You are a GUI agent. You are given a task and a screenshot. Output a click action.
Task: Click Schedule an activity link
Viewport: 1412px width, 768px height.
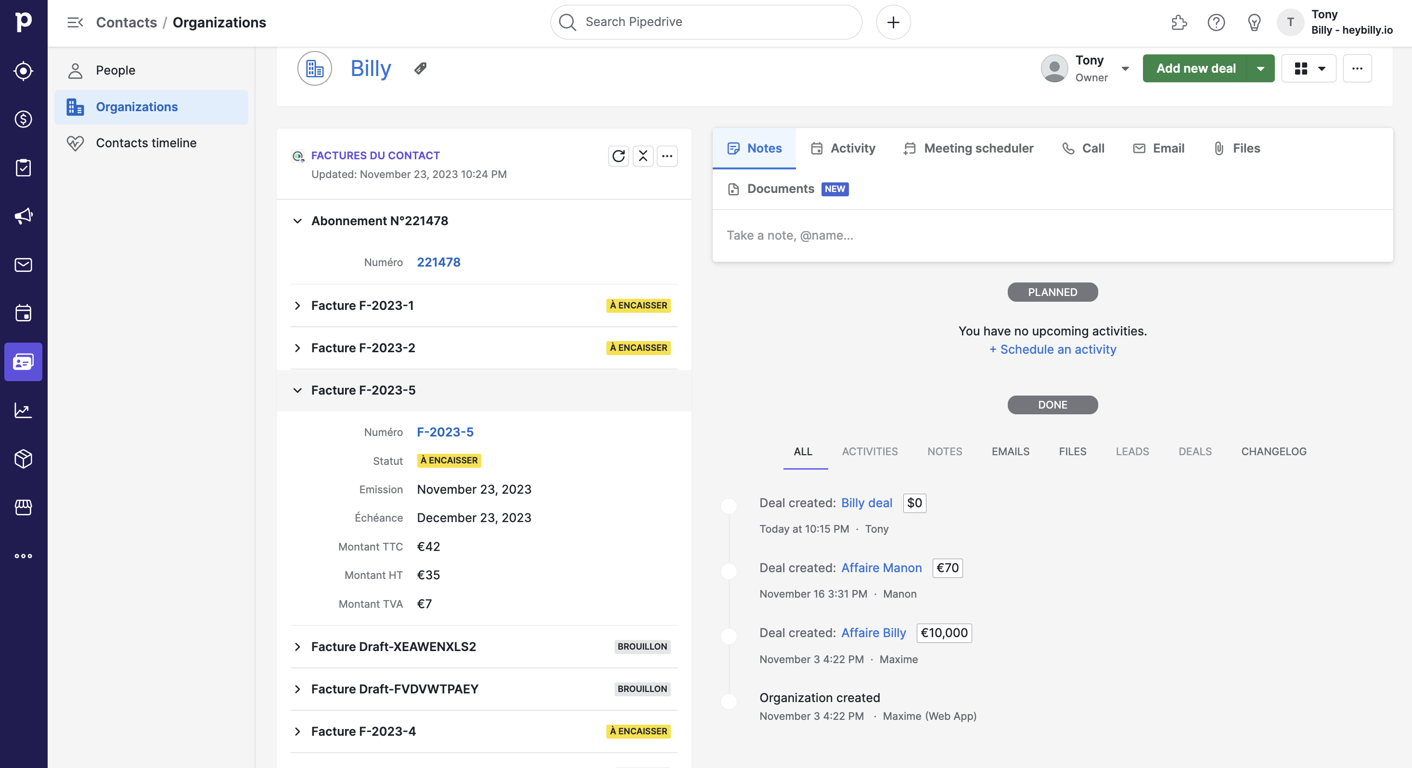[x=1053, y=350]
